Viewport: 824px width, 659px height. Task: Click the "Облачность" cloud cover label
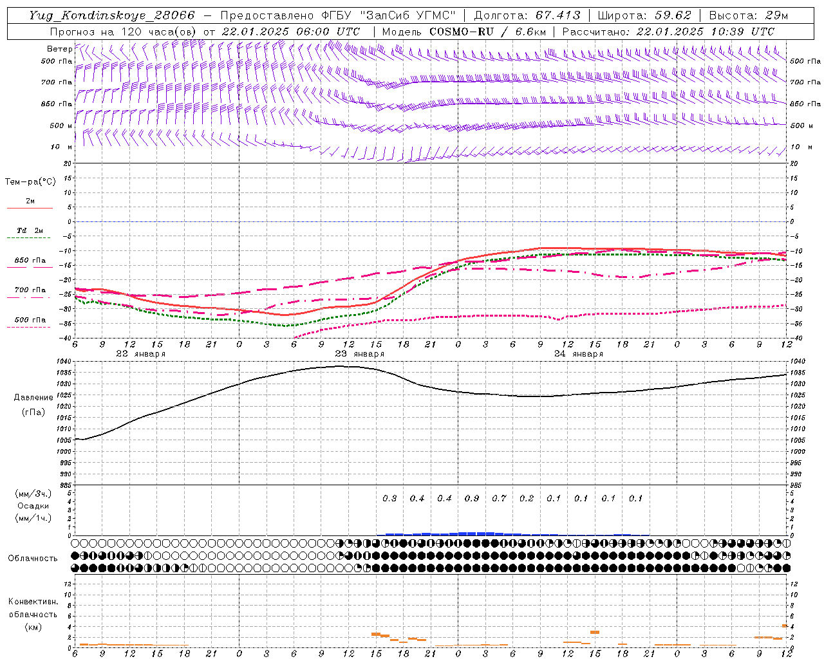click(x=32, y=559)
